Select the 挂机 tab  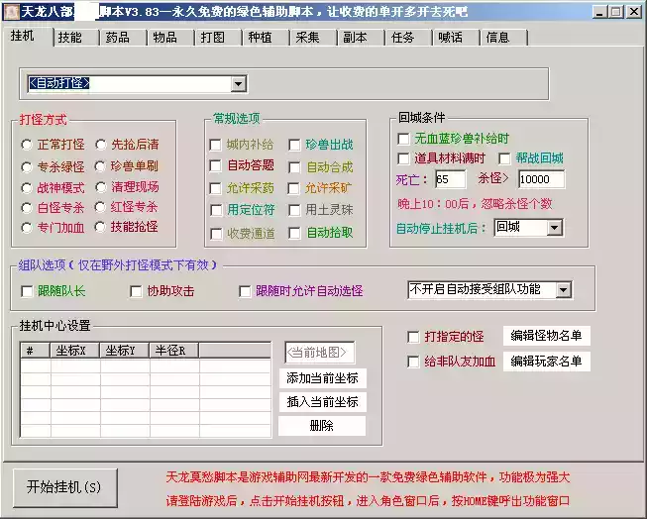coord(28,37)
